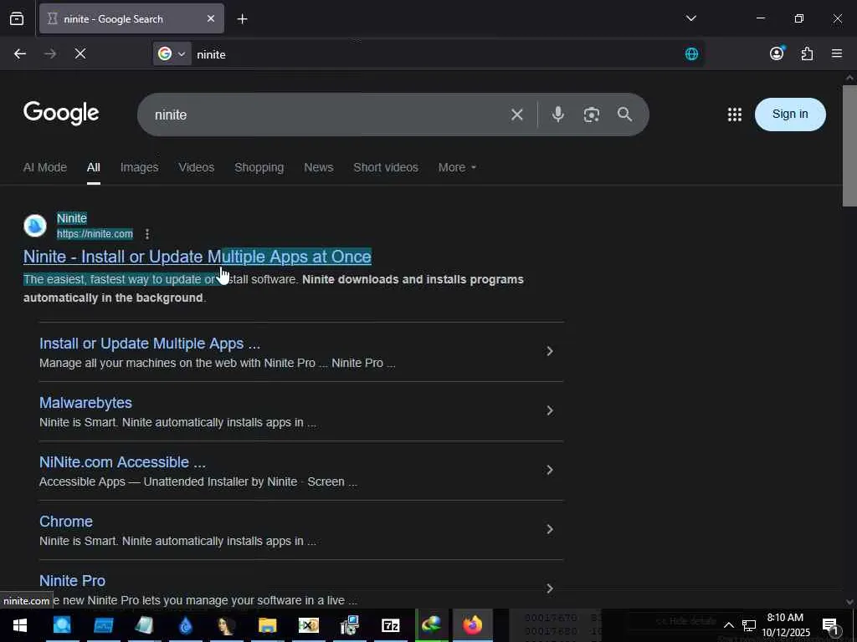Image resolution: width=857 pixels, height=642 pixels.
Task: Click the water drop icon in taskbar
Action: click(x=185, y=625)
